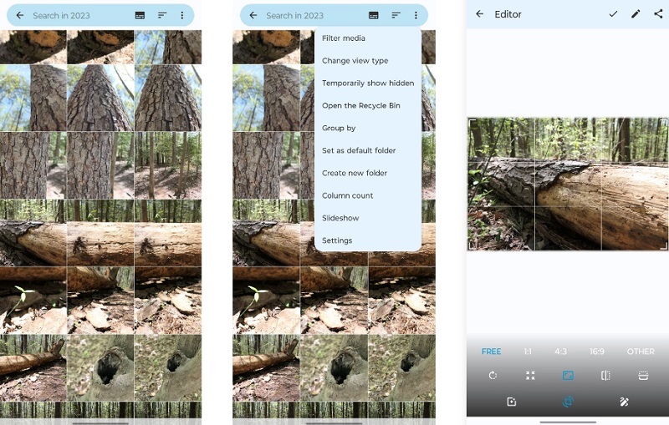Choose OTHER aspect ratio option
Image resolution: width=669 pixels, height=425 pixels.
pos(641,352)
